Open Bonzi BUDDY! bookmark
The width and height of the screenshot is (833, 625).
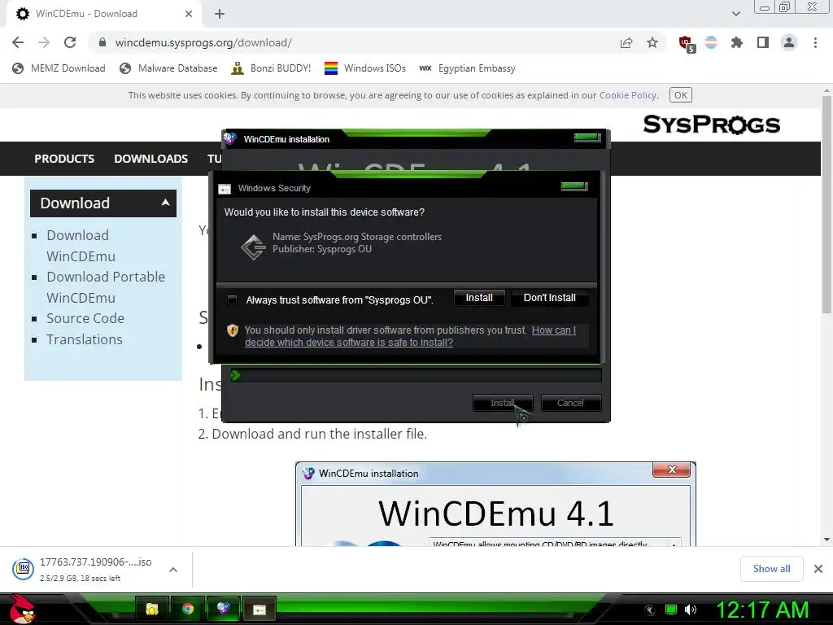(x=271, y=68)
